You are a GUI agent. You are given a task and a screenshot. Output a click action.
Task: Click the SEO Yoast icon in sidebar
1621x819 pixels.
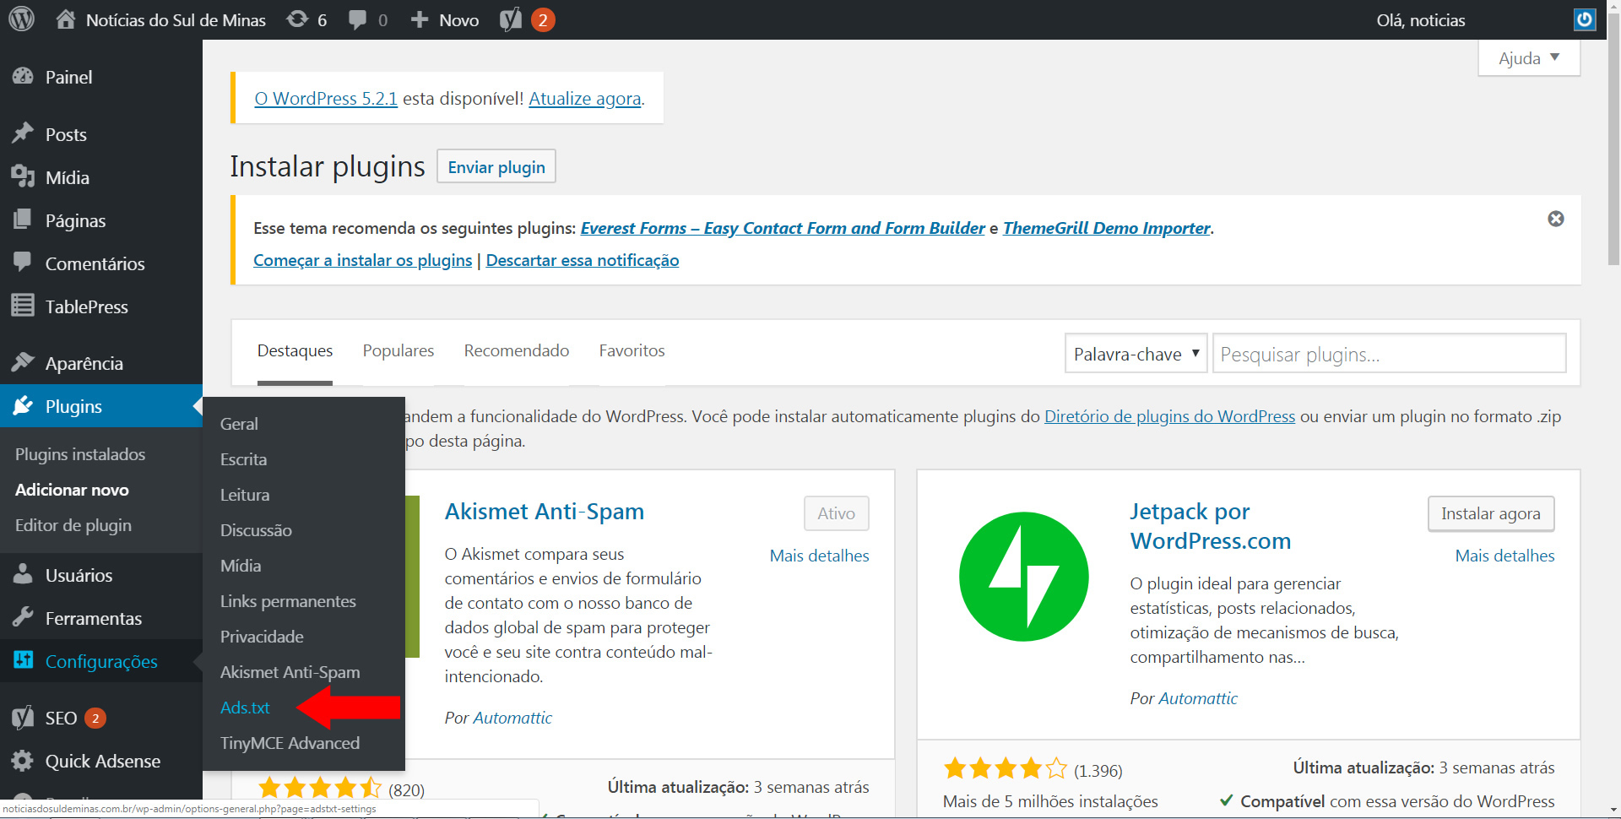[x=23, y=718]
